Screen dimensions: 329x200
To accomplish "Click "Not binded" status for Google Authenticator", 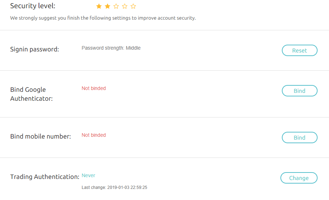I will point(94,88).
